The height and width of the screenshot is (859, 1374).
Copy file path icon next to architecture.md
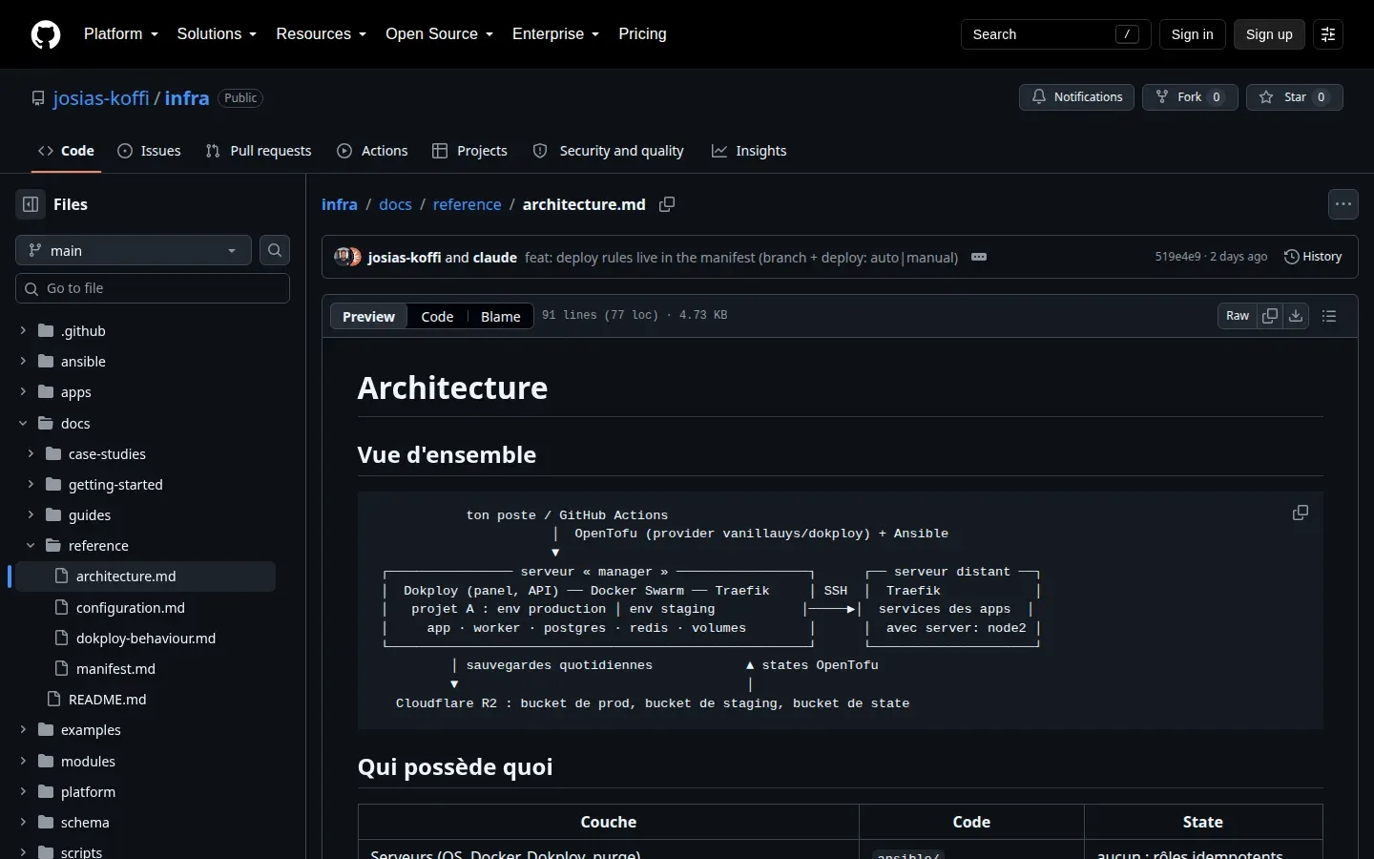click(667, 204)
